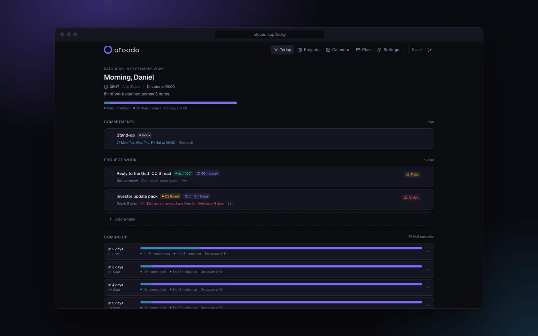Screen dimensions: 538x336
Task: Click the Daniel user name
Action: (x=417, y=50)
